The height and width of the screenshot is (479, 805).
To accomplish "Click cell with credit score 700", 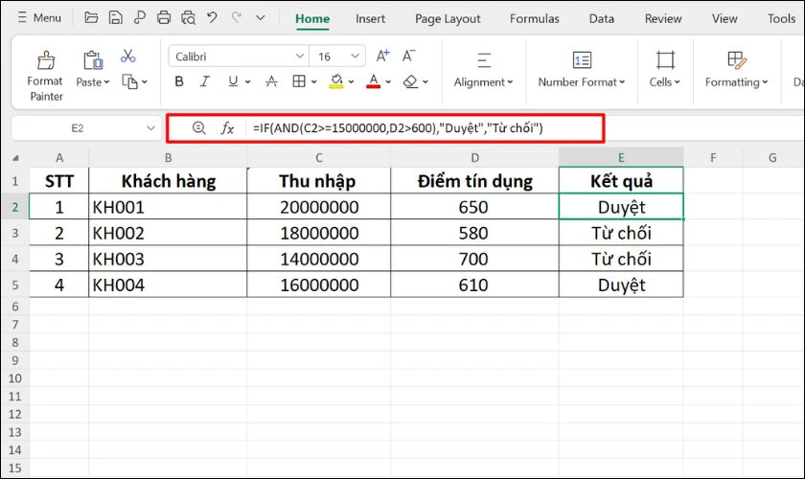I will [x=475, y=259].
